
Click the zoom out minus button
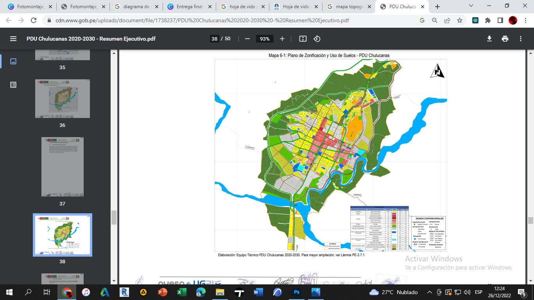click(x=247, y=39)
